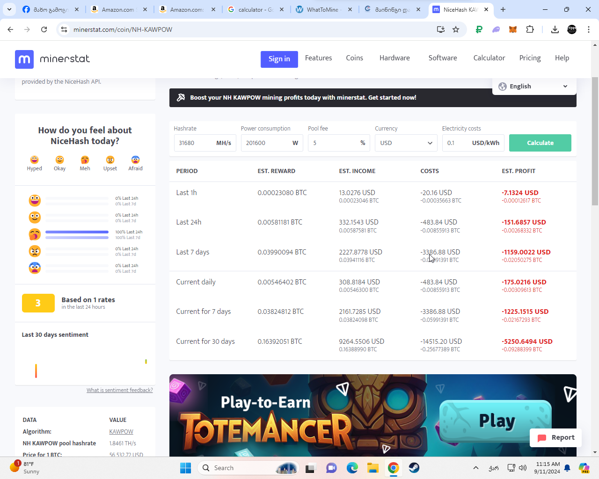Open the Coins menu item
Image resolution: width=599 pixels, height=479 pixels.
point(354,58)
